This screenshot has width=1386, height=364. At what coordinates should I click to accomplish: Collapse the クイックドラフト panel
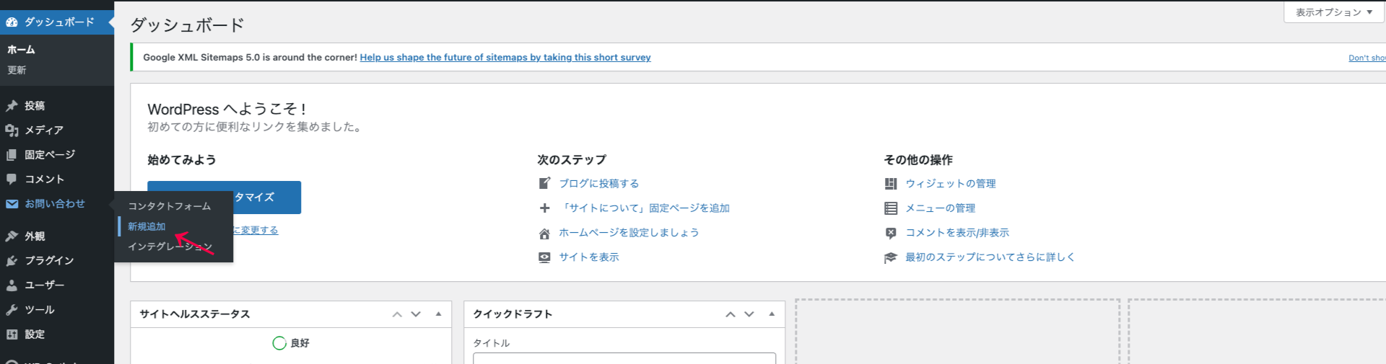[772, 314]
